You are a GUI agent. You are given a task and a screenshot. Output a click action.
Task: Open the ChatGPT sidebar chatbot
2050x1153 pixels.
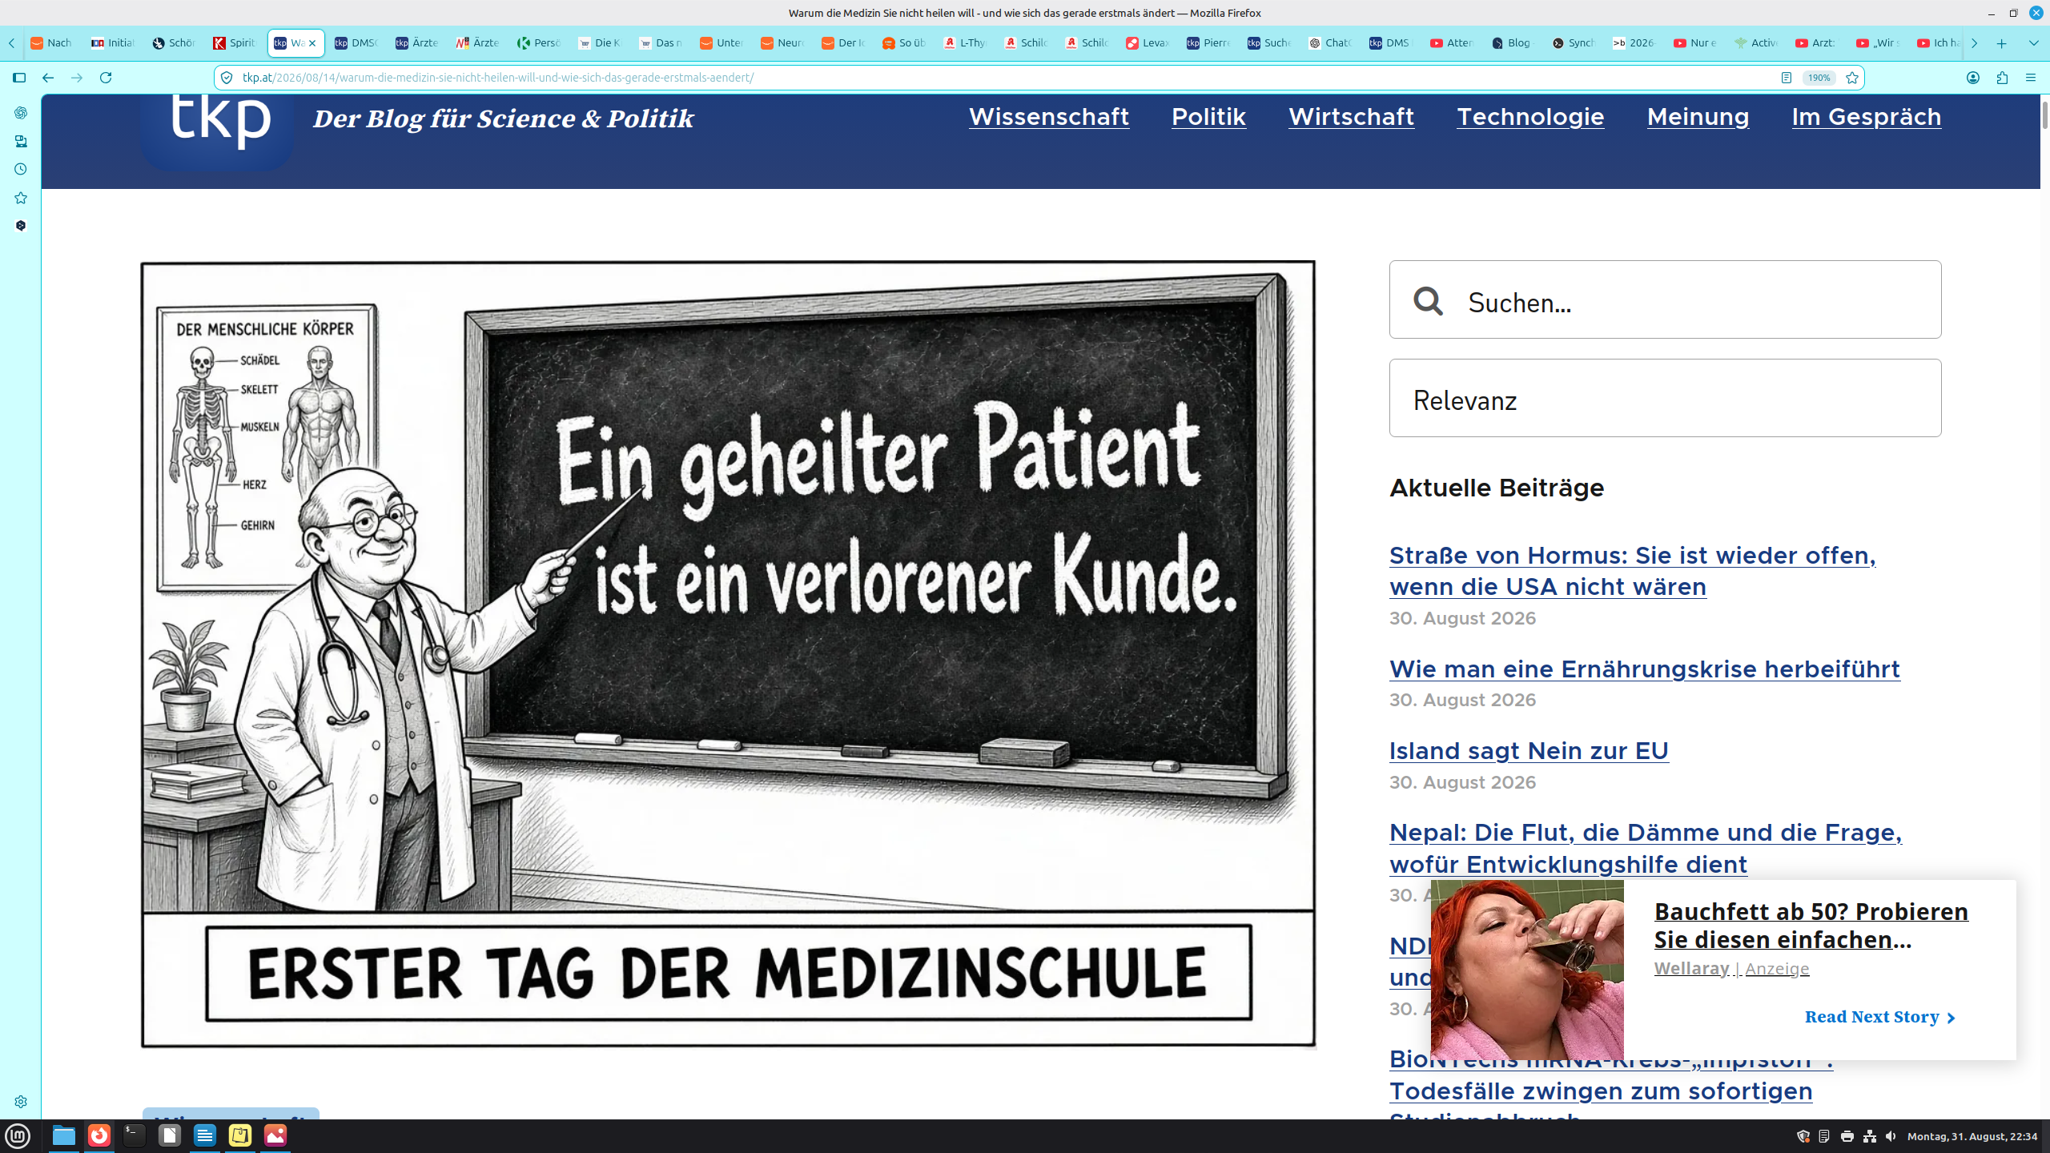[x=21, y=113]
